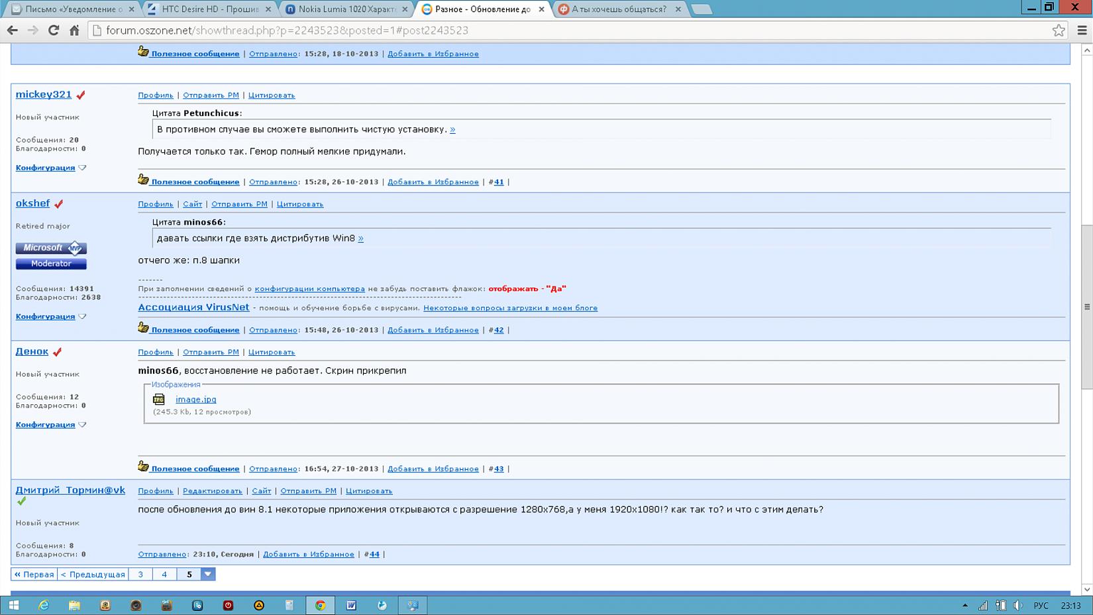Mark post #42 as Полезное сообщение
1093x615 pixels.
click(195, 330)
